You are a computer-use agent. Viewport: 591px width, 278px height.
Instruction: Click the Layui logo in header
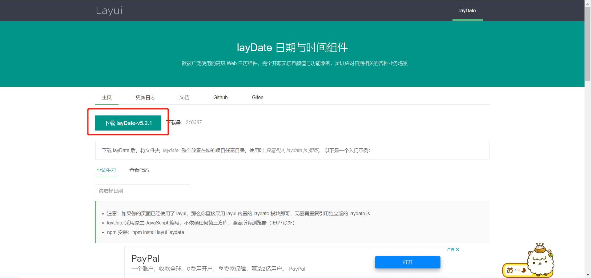point(109,10)
